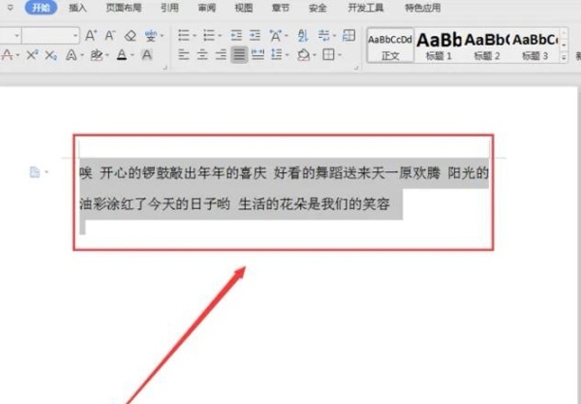Expand the text effects arrow

coord(82,56)
